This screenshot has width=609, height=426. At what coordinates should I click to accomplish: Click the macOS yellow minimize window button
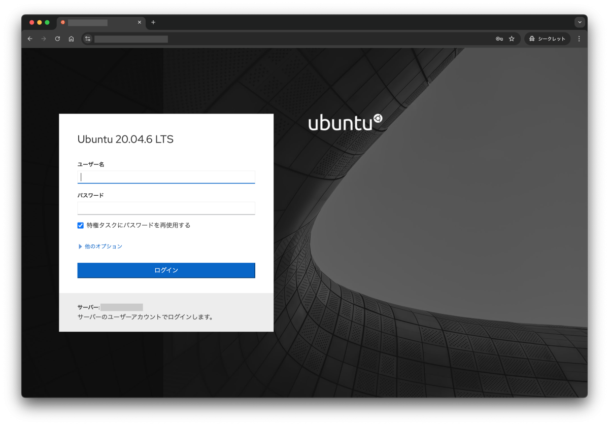[x=40, y=22]
